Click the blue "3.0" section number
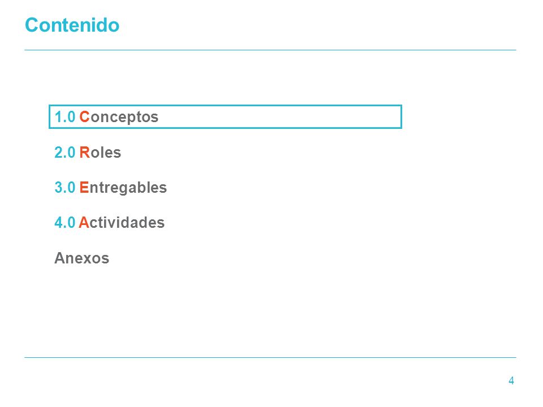The height and width of the screenshot is (407, 543). pyautogui.click(x=64, y=188)
